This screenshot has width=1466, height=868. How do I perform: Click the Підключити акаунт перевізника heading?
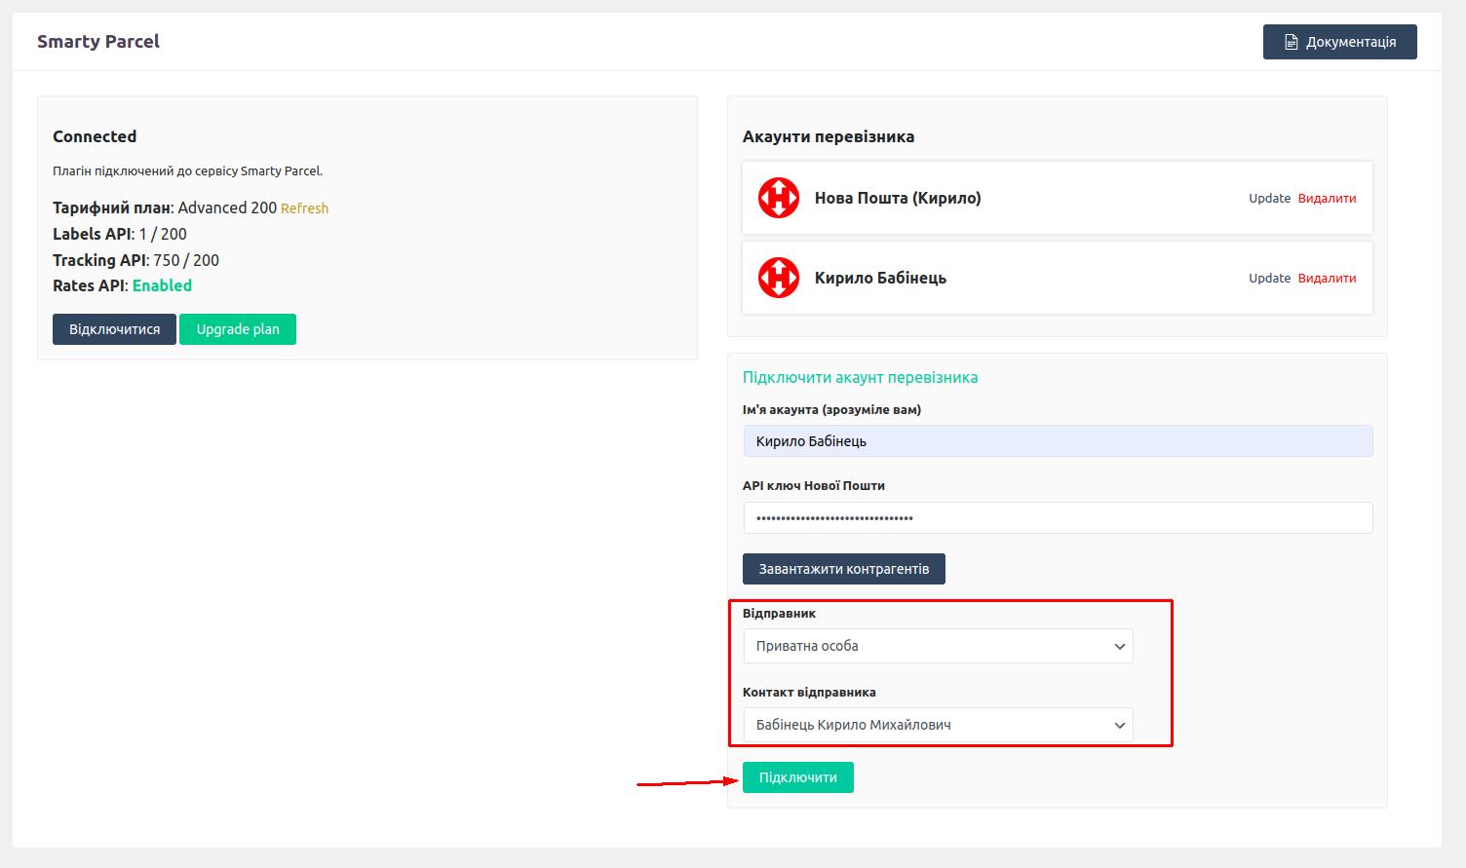(860, 377)
